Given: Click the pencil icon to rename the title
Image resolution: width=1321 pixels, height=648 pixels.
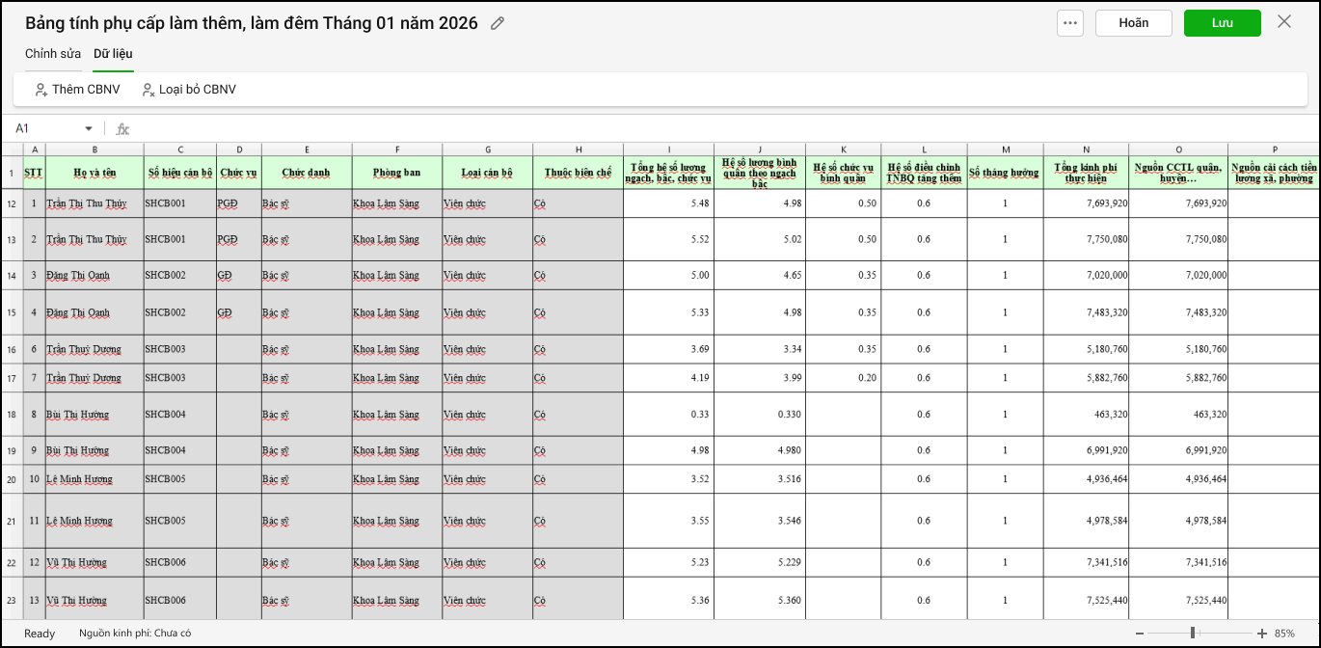Looking at the screenshot, I should [498, 23].
